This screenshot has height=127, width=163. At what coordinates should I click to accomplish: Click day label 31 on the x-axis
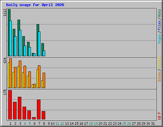[153, 124]
